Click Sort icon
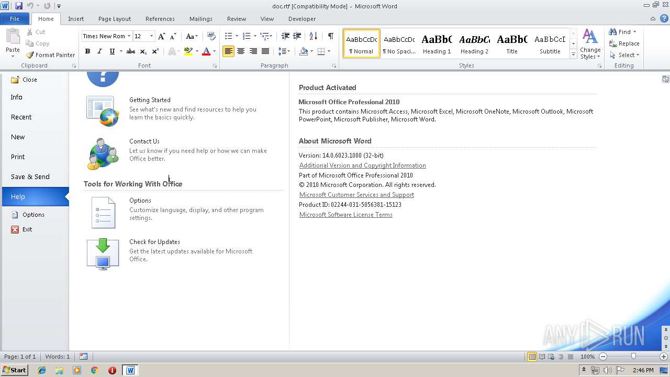670x377 pixels. [x=313, y=36]
